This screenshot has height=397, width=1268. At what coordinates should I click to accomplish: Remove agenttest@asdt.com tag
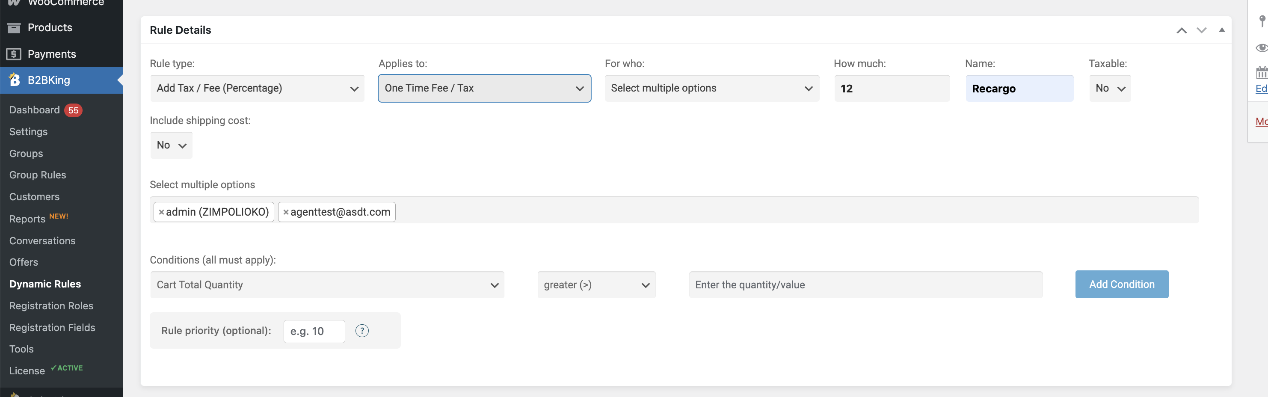[286, 212]
